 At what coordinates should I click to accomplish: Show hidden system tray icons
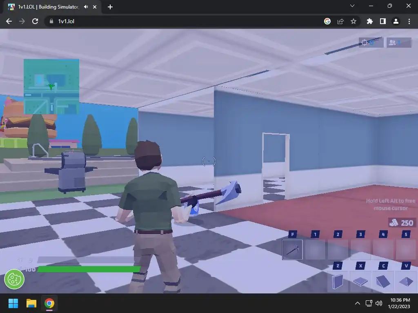click(x=358, y=303)
